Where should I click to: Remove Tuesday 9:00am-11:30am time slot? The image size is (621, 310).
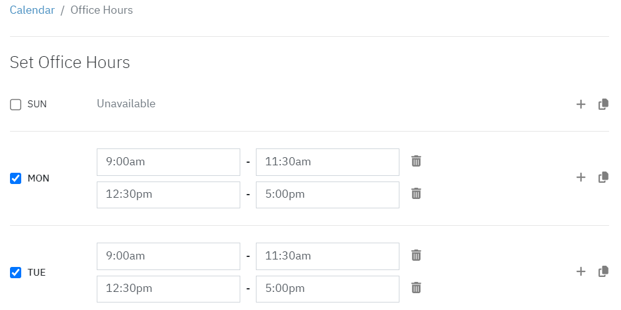416,255
